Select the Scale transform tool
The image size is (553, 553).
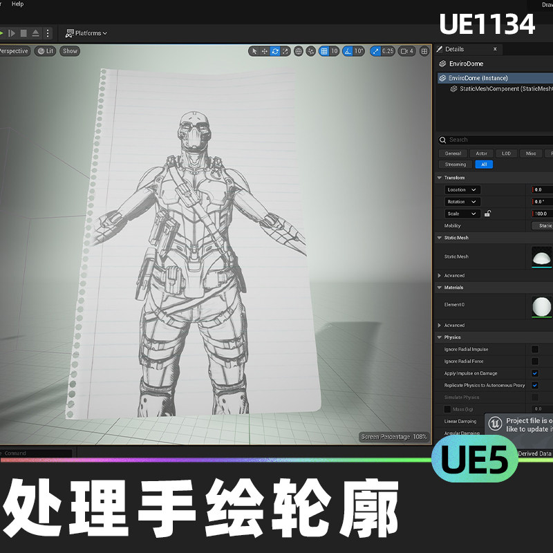click(285, 50)
